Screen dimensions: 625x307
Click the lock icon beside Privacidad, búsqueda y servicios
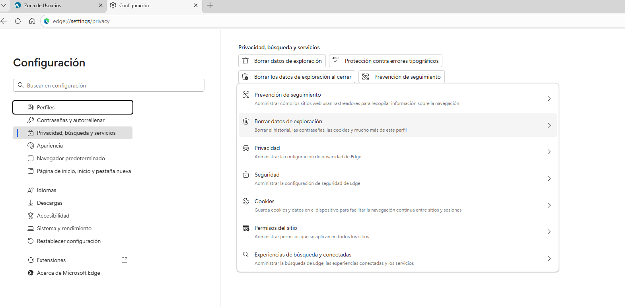tap(31, 133)
